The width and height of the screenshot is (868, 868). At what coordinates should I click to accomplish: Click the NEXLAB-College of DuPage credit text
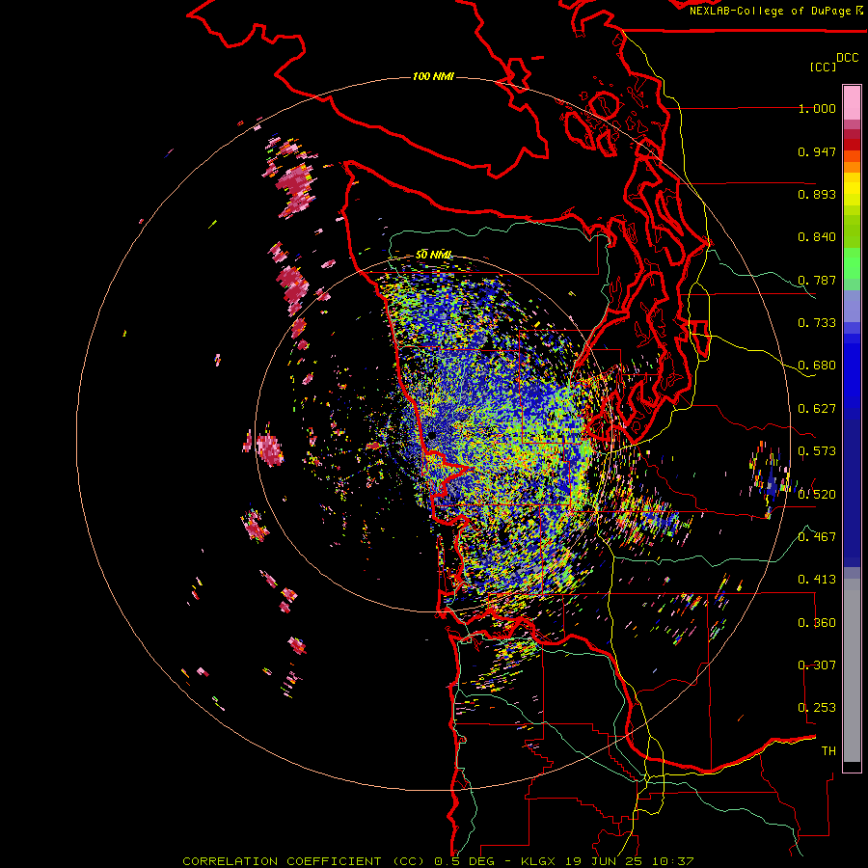point(772,11)
